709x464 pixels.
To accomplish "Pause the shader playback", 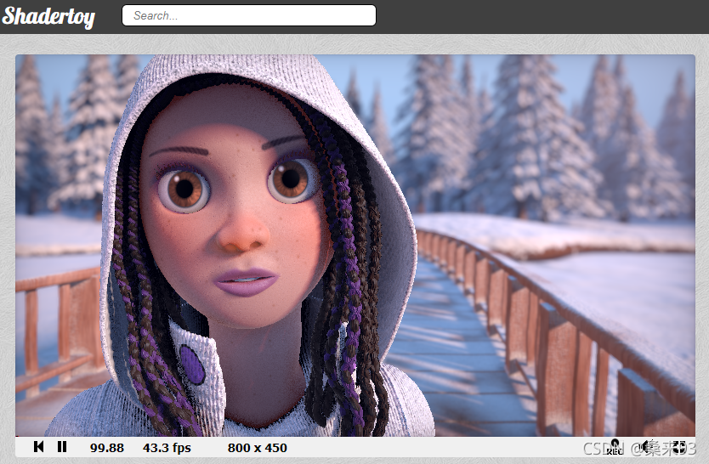I will (62, 447).
